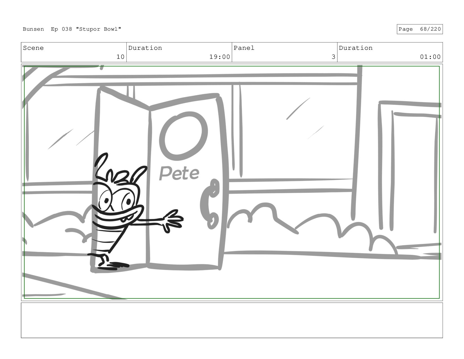Click the door handle in the drawing

pyautogui.click(x=210, y=204)
